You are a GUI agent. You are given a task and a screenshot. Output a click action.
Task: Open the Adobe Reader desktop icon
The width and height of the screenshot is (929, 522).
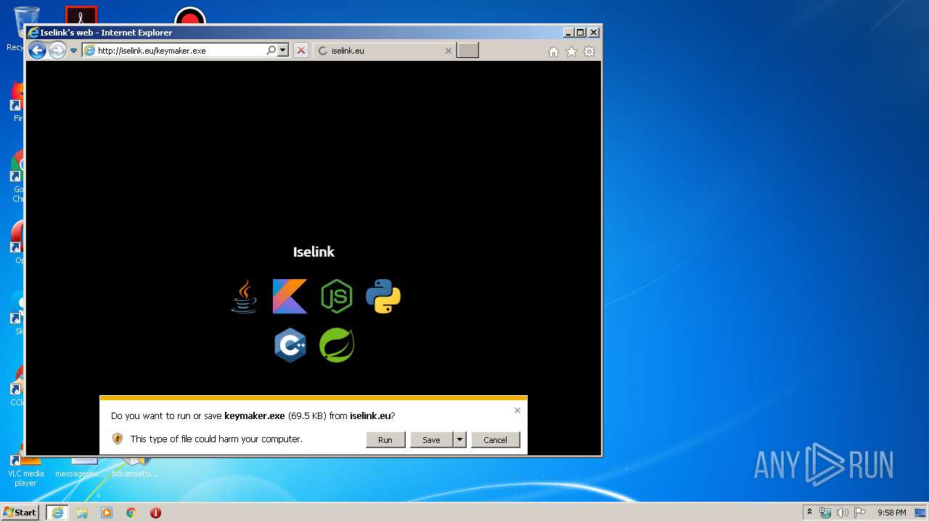pos(81,14)
